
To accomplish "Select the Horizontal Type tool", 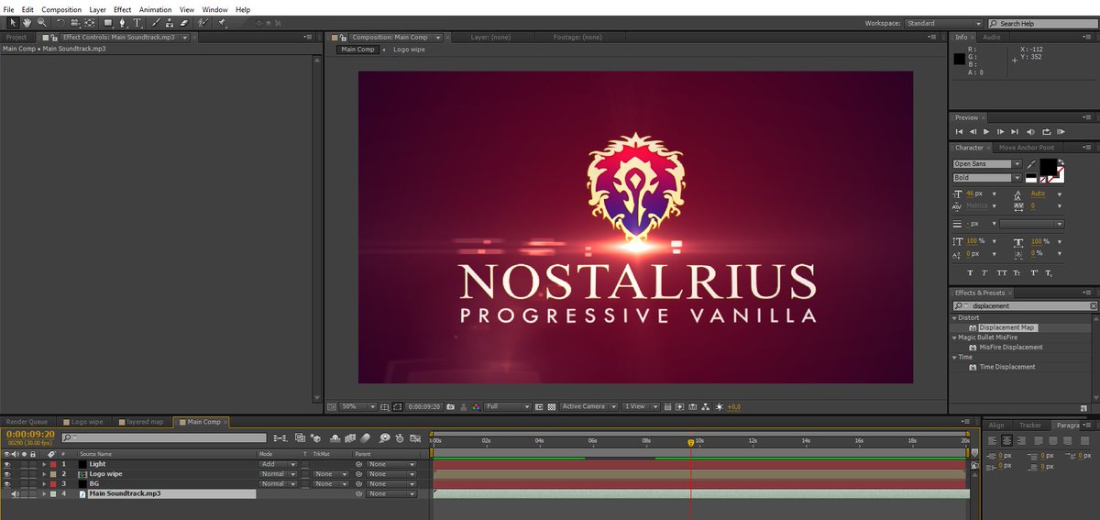I will pyautogui.click(x=137, y=22).
